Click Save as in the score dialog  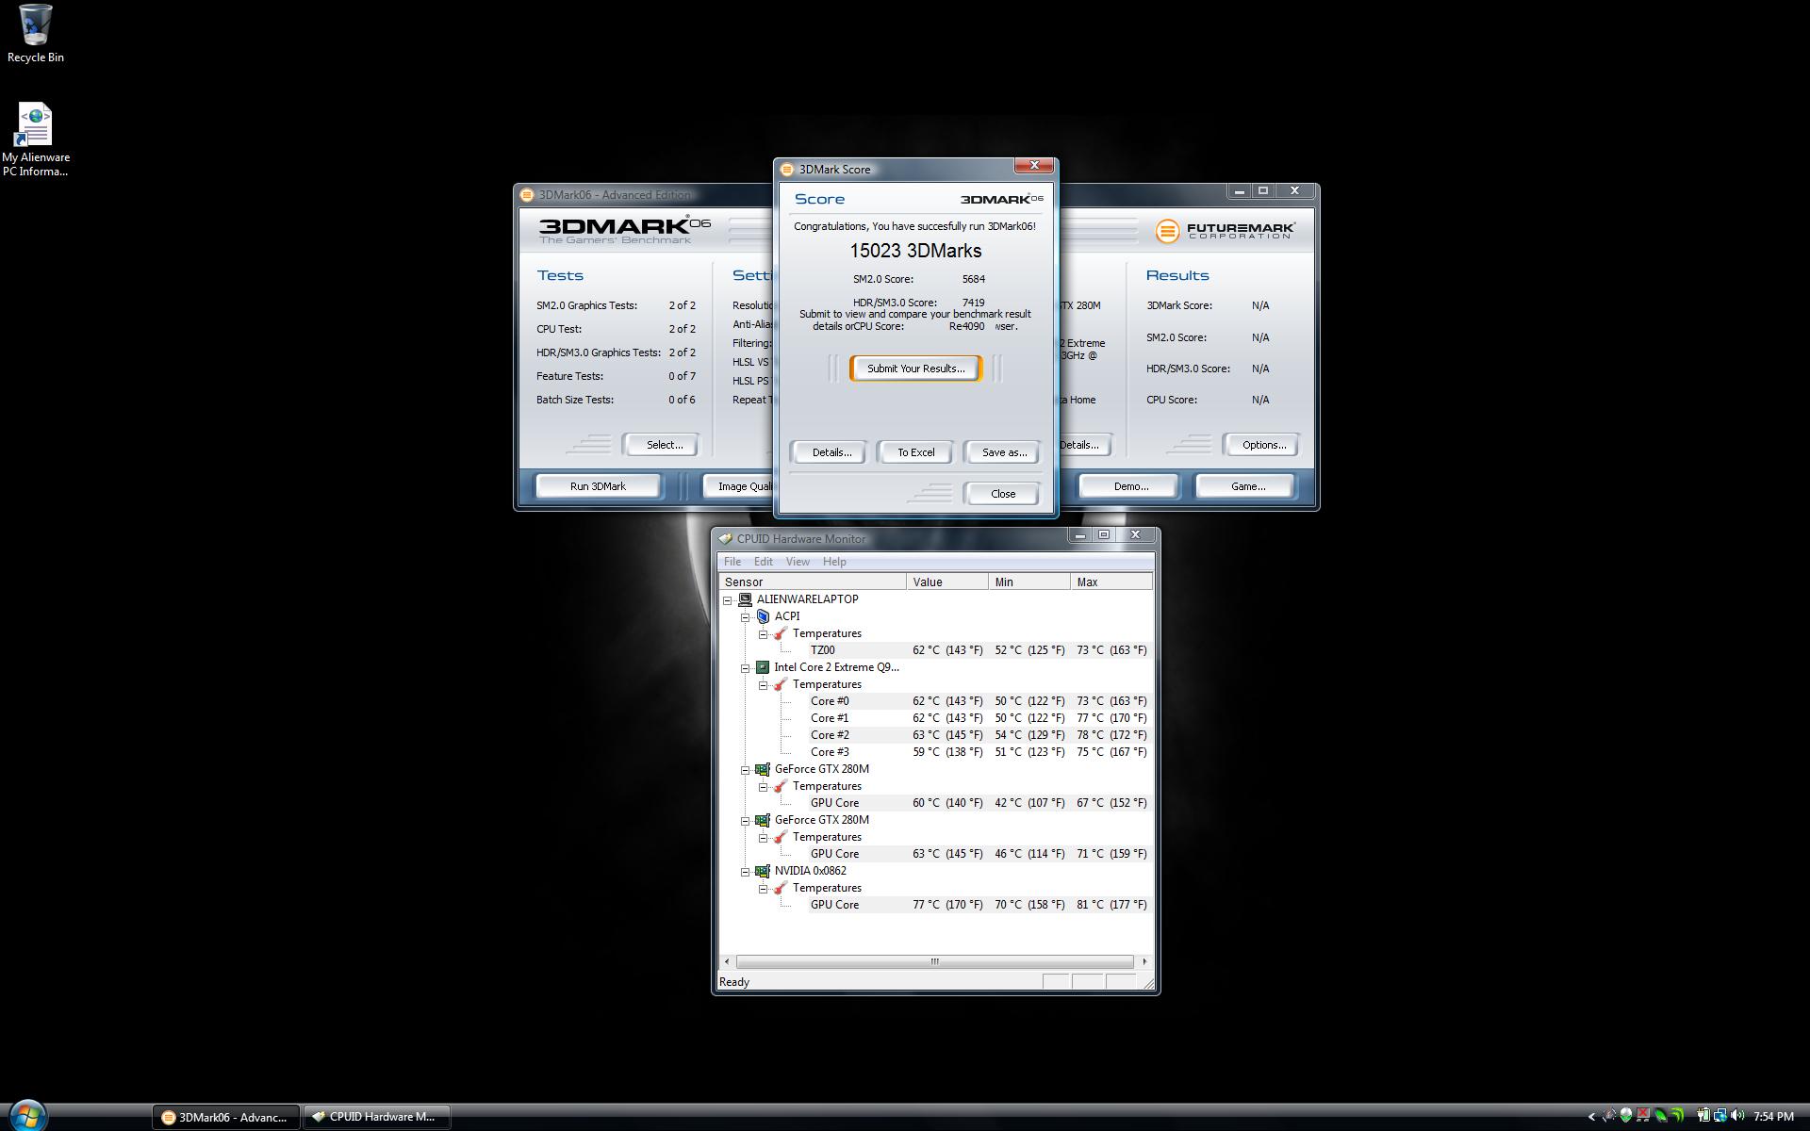click(x=1004, y=452)
